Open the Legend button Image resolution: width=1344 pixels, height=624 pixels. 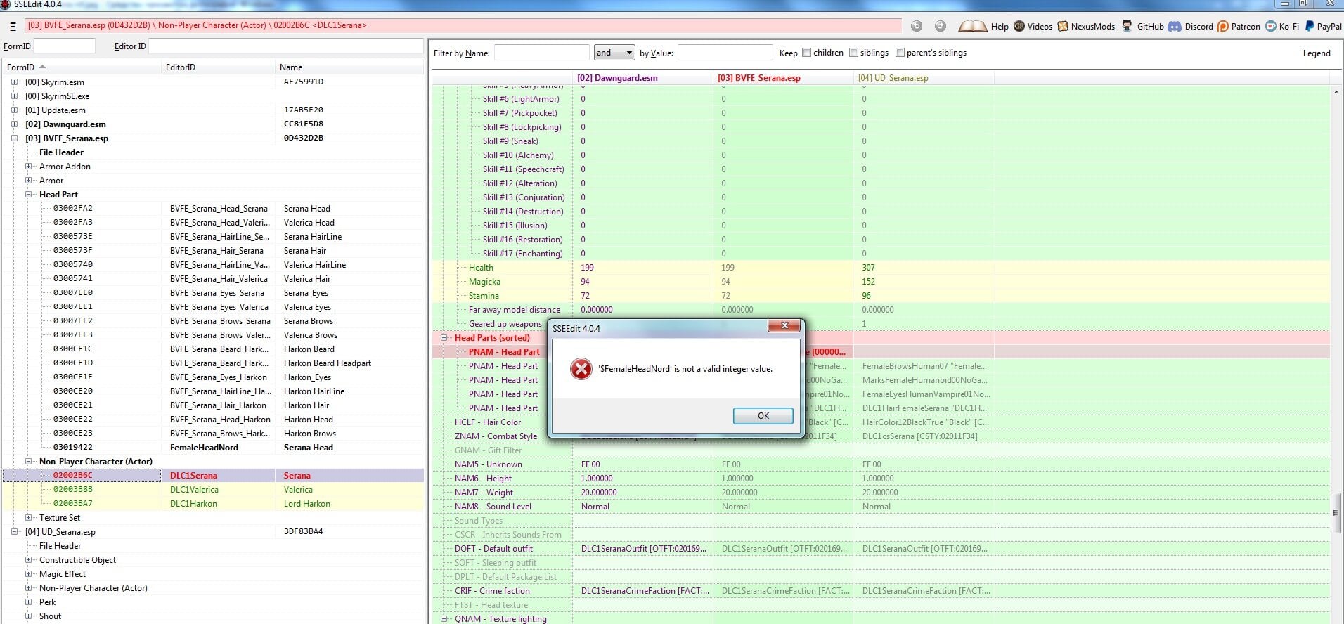pyautogui.click(x=1317, y=53)
